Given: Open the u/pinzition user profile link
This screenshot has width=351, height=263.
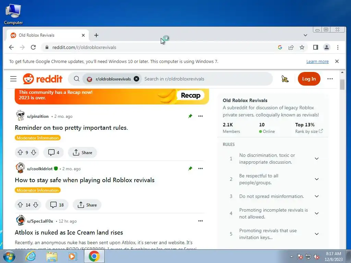Looking at the screenshot, I should [38, 116].
